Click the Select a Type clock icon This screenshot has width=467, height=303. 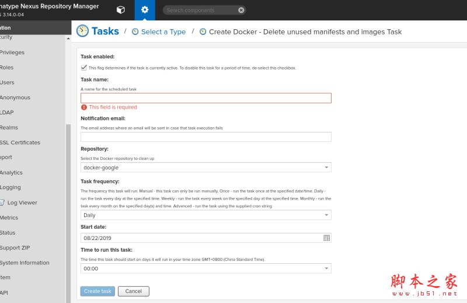(x=135, y=32)
